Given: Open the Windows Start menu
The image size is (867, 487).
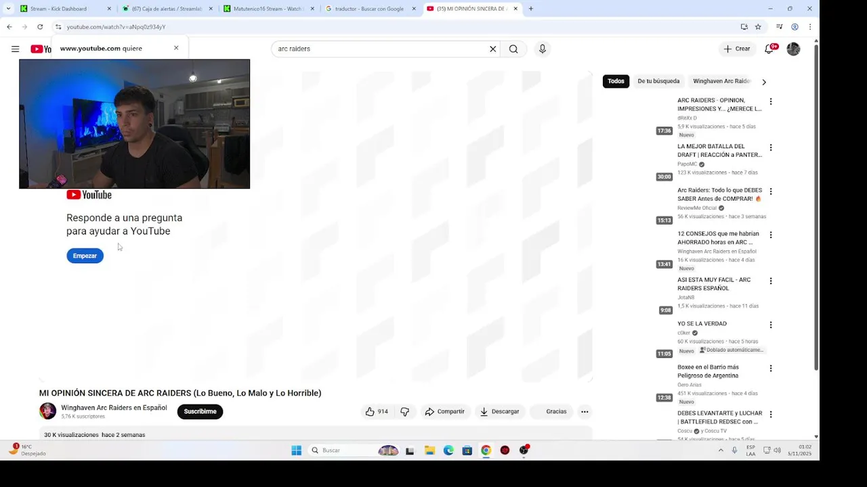Looking at the screenshot, I should click(x=296, y=450).
